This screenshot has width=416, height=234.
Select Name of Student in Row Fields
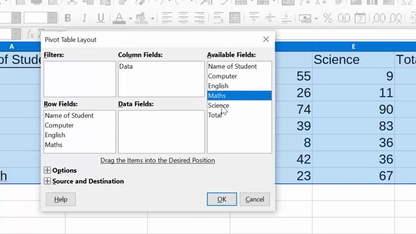click(x=79, y=116)
